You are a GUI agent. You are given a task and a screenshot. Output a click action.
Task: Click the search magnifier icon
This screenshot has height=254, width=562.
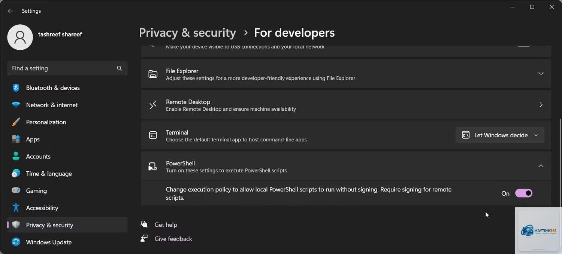[119, 68]
